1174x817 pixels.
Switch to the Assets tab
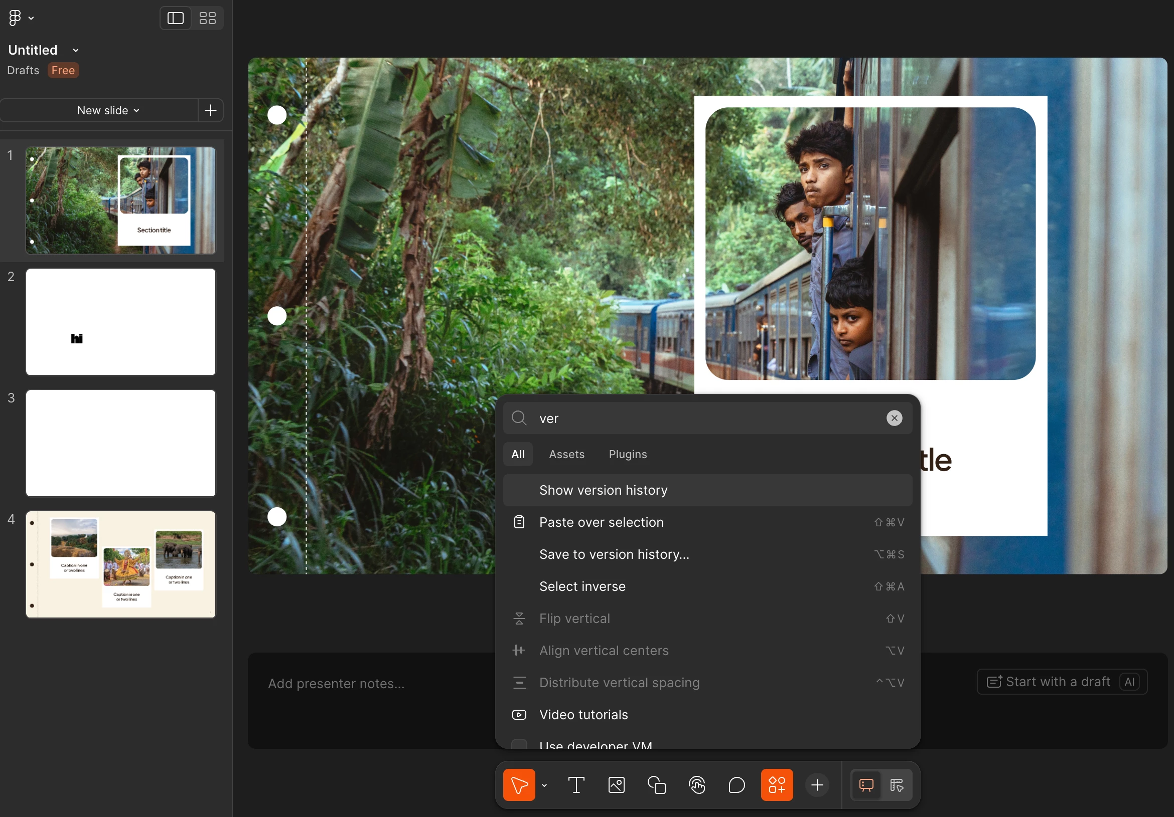pos(566,454)
